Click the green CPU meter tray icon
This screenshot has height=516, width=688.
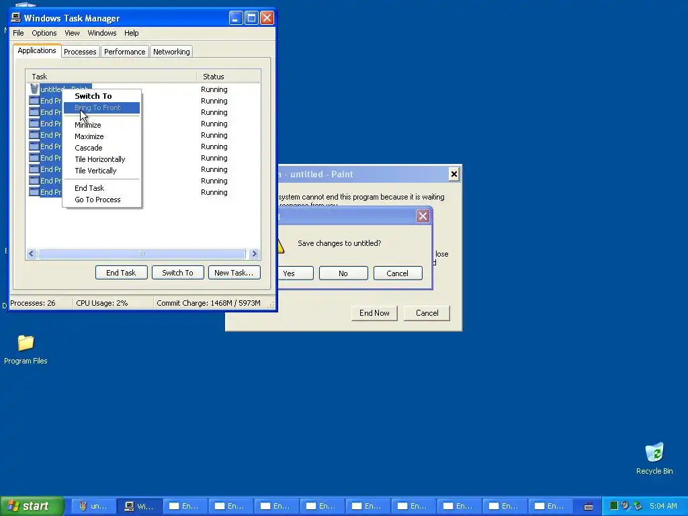614,506
